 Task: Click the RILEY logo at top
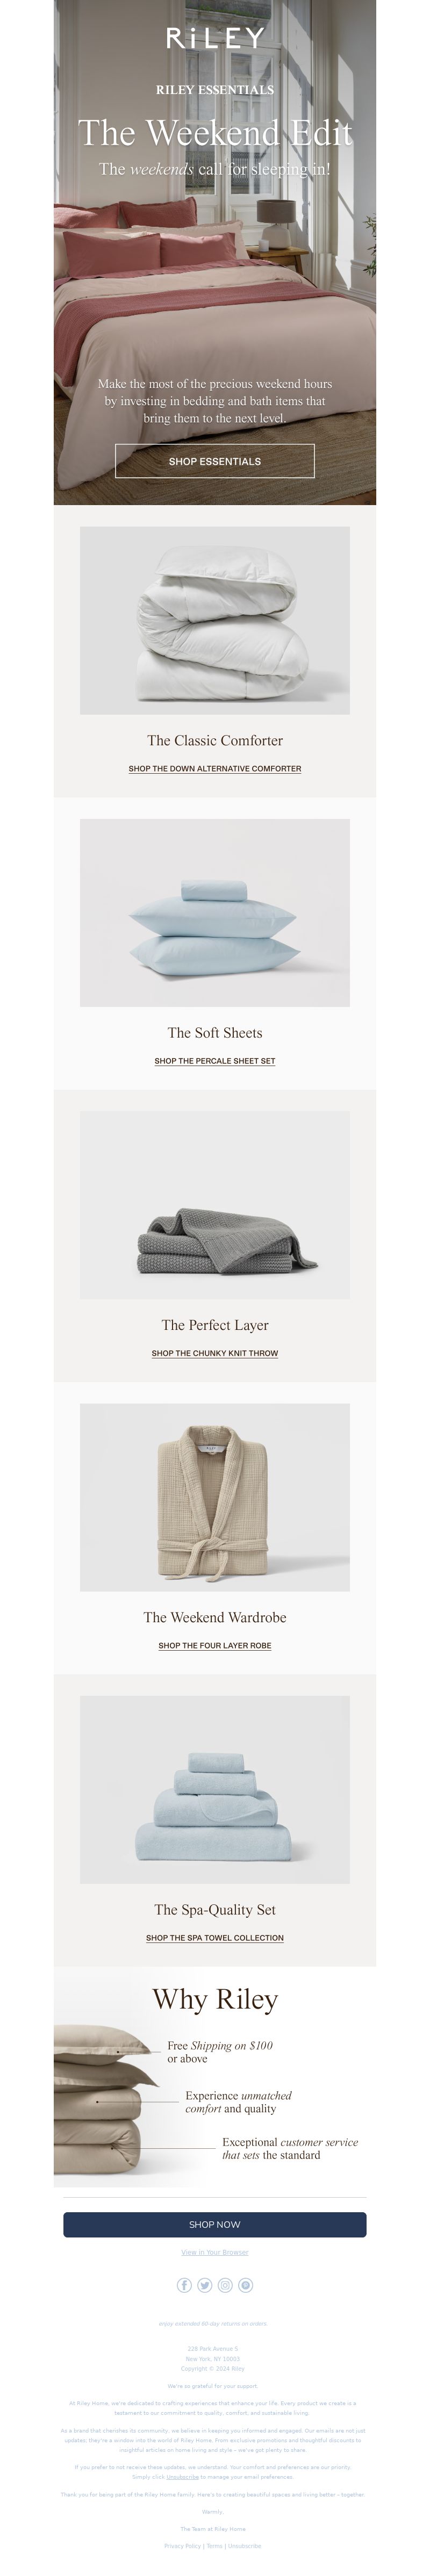215,39
